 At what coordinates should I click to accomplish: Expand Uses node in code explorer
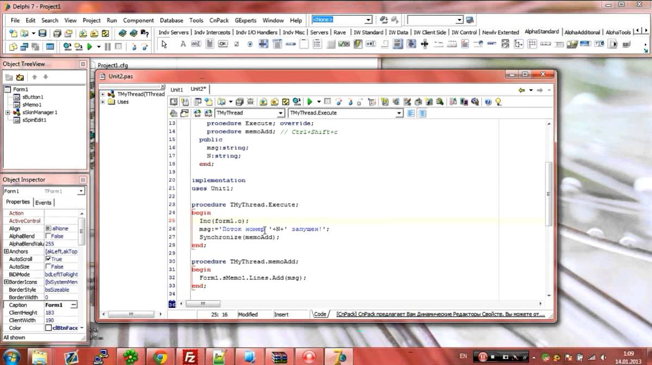click(x=103, y=102)
